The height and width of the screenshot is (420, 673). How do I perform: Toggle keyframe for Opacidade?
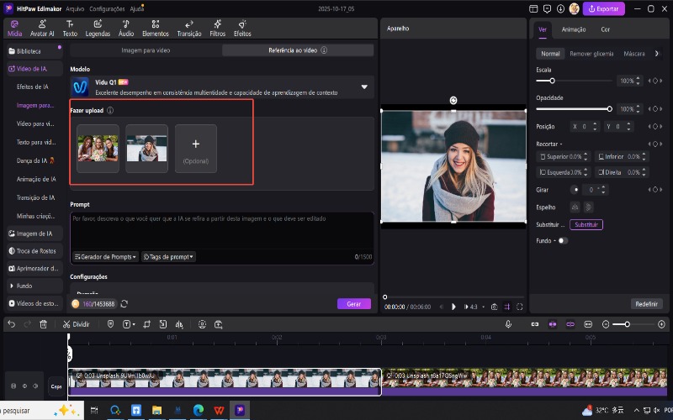point(655,109)
